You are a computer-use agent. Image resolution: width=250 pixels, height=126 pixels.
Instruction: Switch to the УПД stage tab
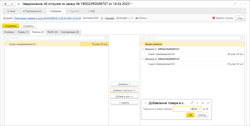click(x=91, y=11)
